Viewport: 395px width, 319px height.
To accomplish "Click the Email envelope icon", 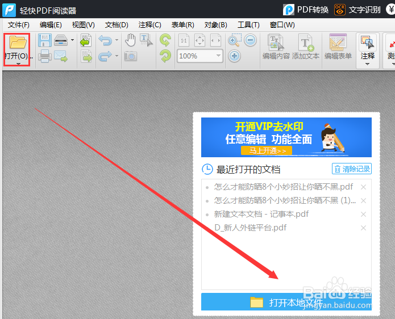I will [61, 56].
